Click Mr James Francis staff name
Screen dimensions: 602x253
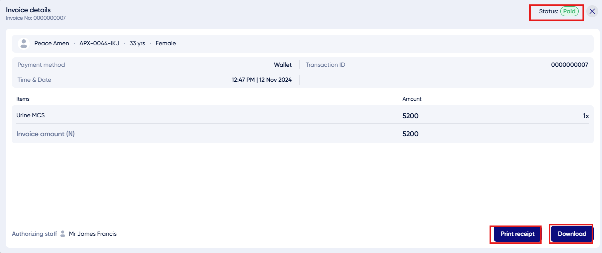(93, 234)
